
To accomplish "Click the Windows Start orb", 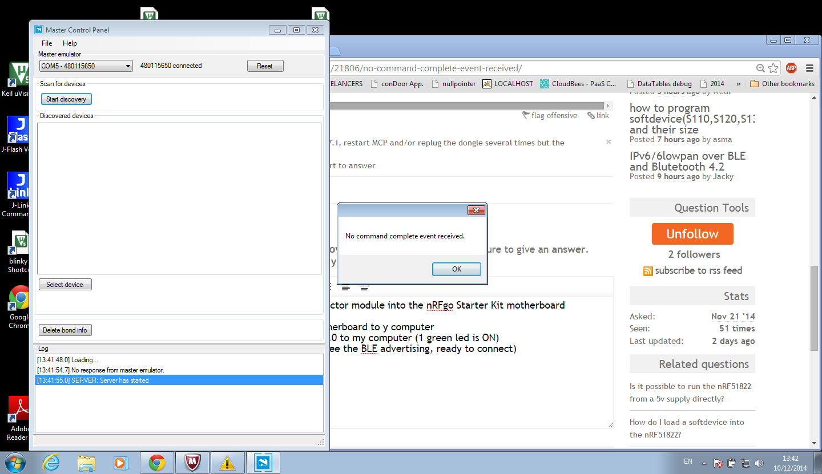I will 15,463.
